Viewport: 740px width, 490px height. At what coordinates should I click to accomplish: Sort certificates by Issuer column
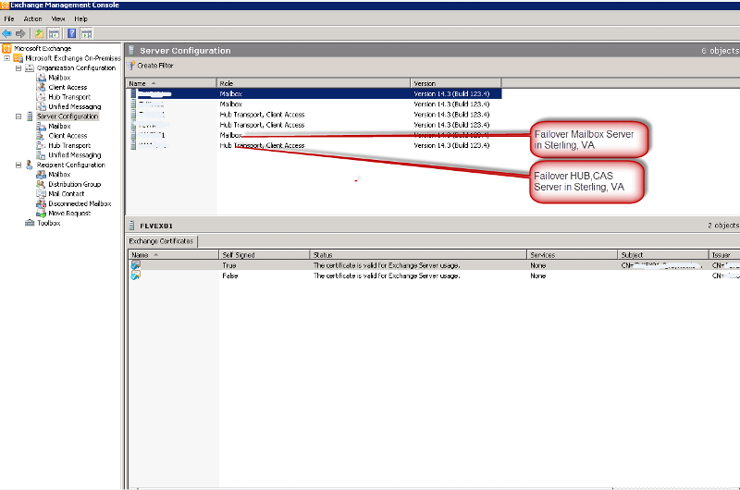tap(724, 254)
